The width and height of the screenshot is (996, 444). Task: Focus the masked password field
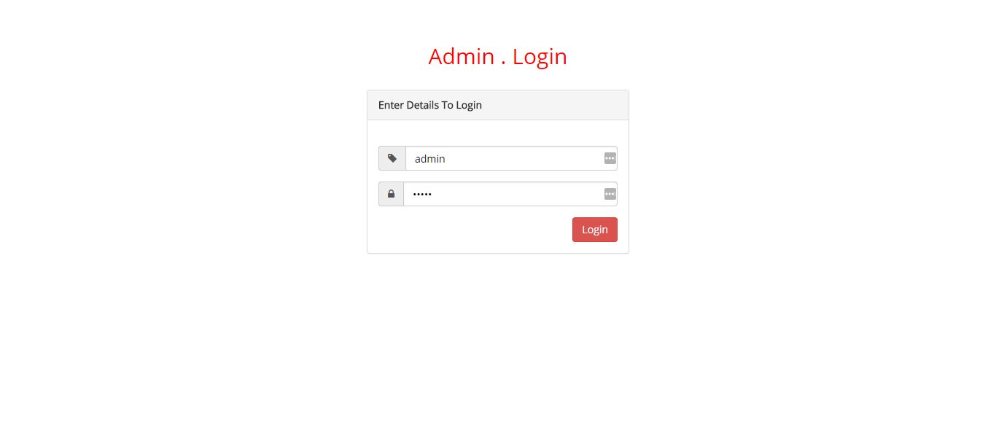(510, 194)
